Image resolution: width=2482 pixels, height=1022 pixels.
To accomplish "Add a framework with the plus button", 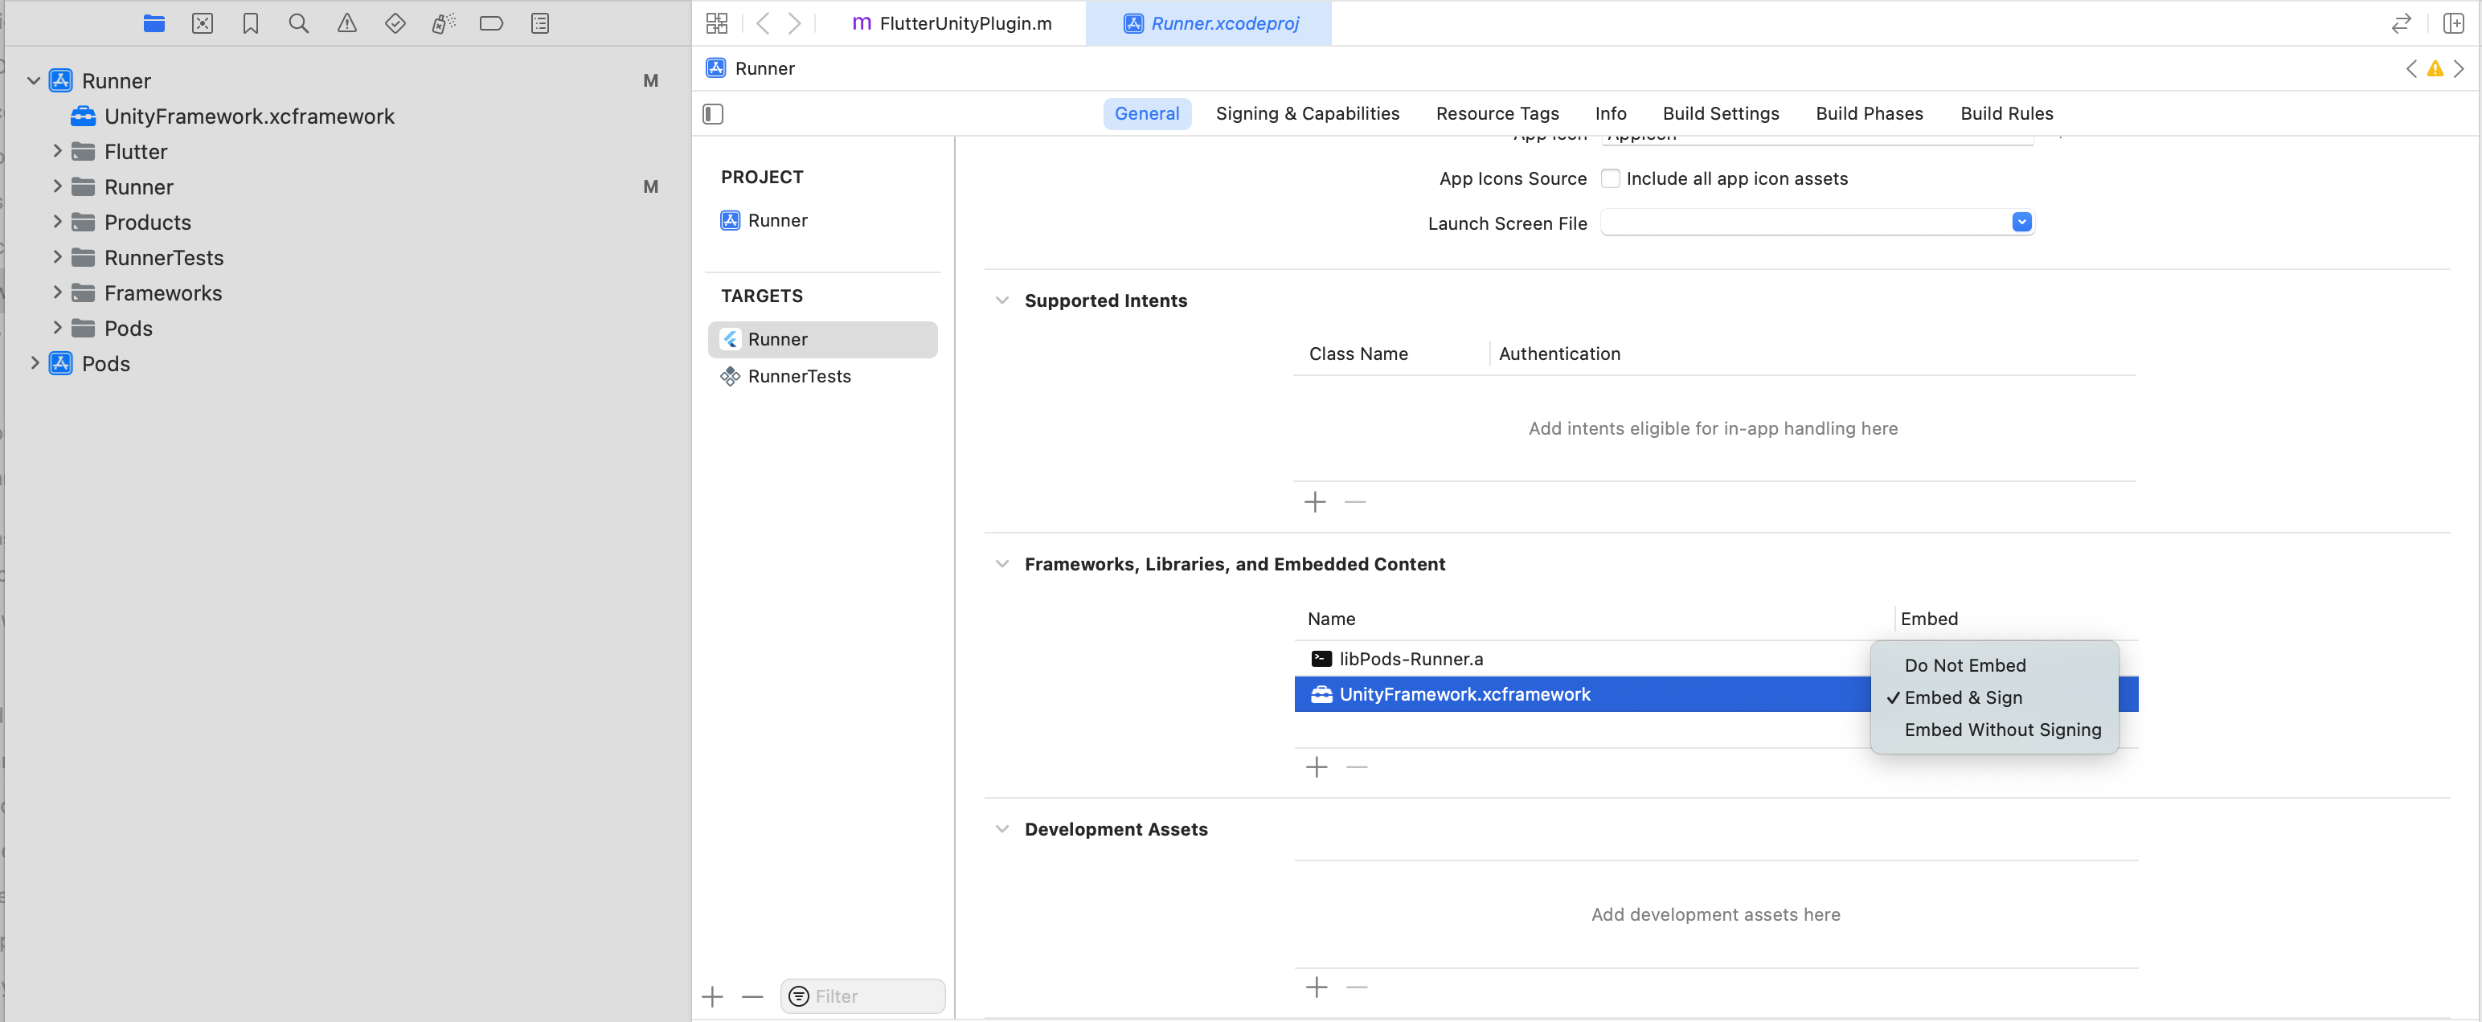I will click(1317, 766).
